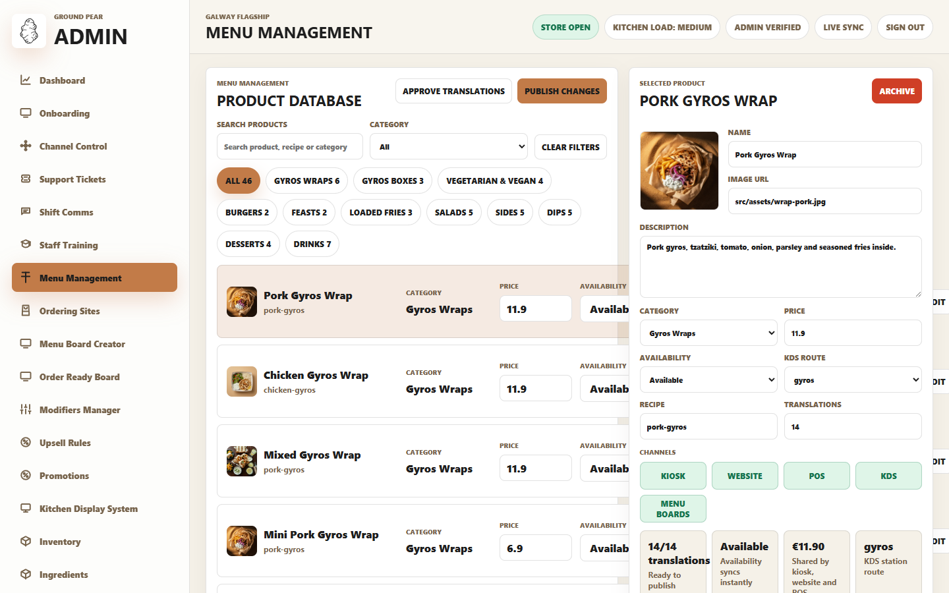Click the Menu Management icon

26,277
